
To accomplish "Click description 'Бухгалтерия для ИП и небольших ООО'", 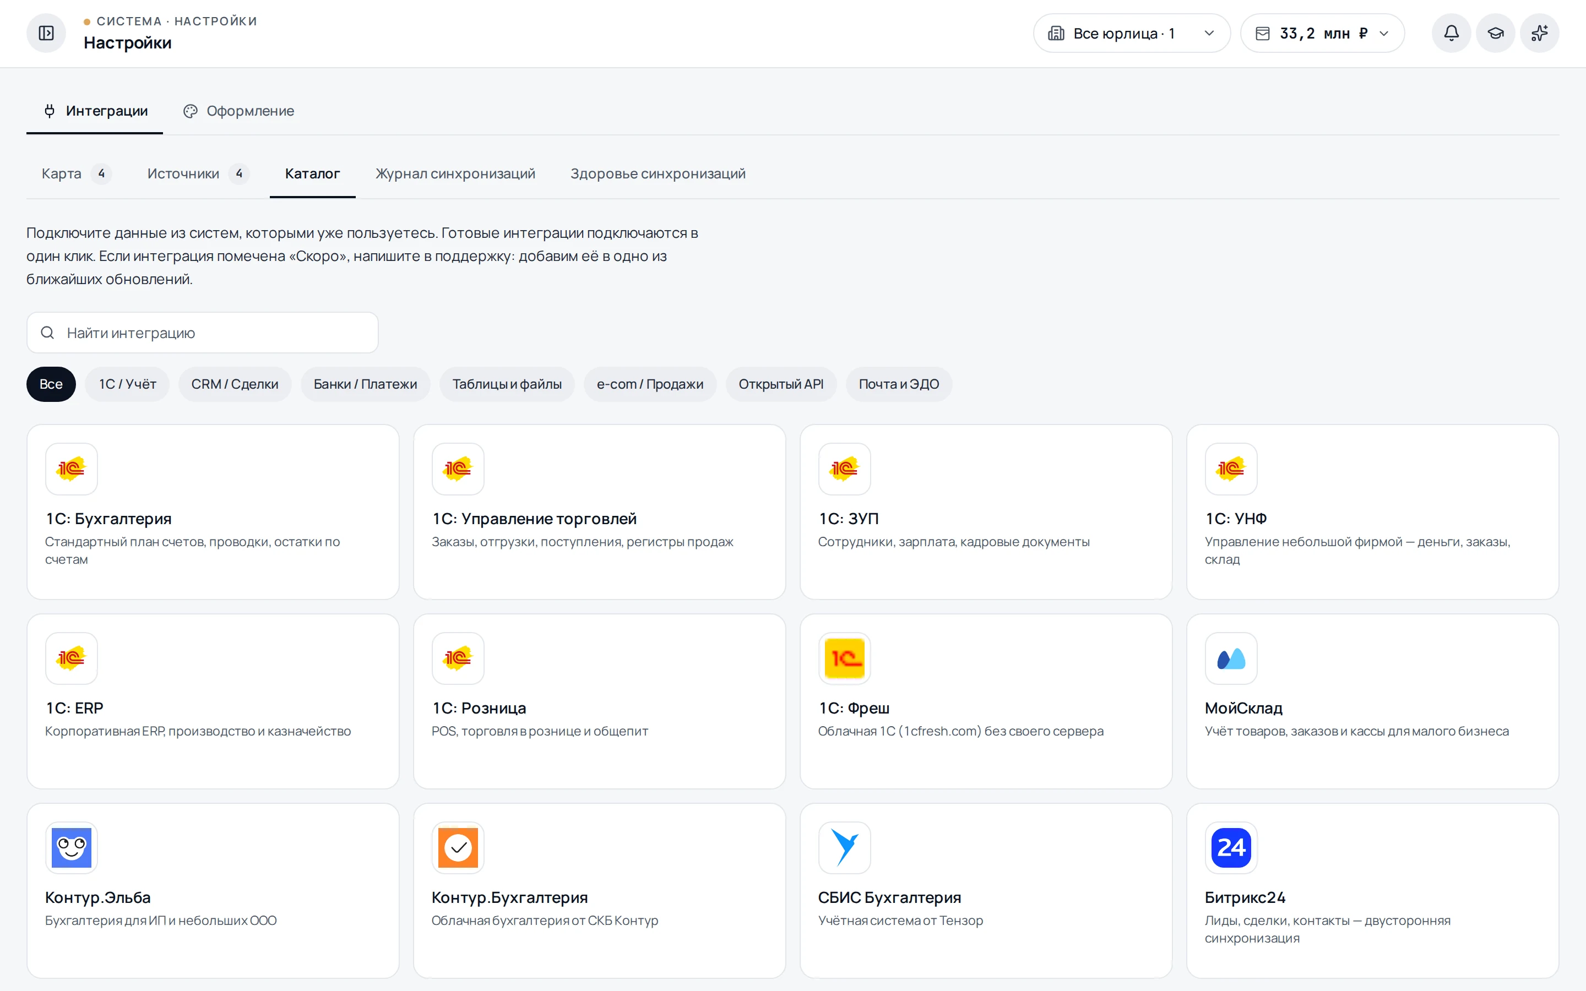I will (161, 921).
